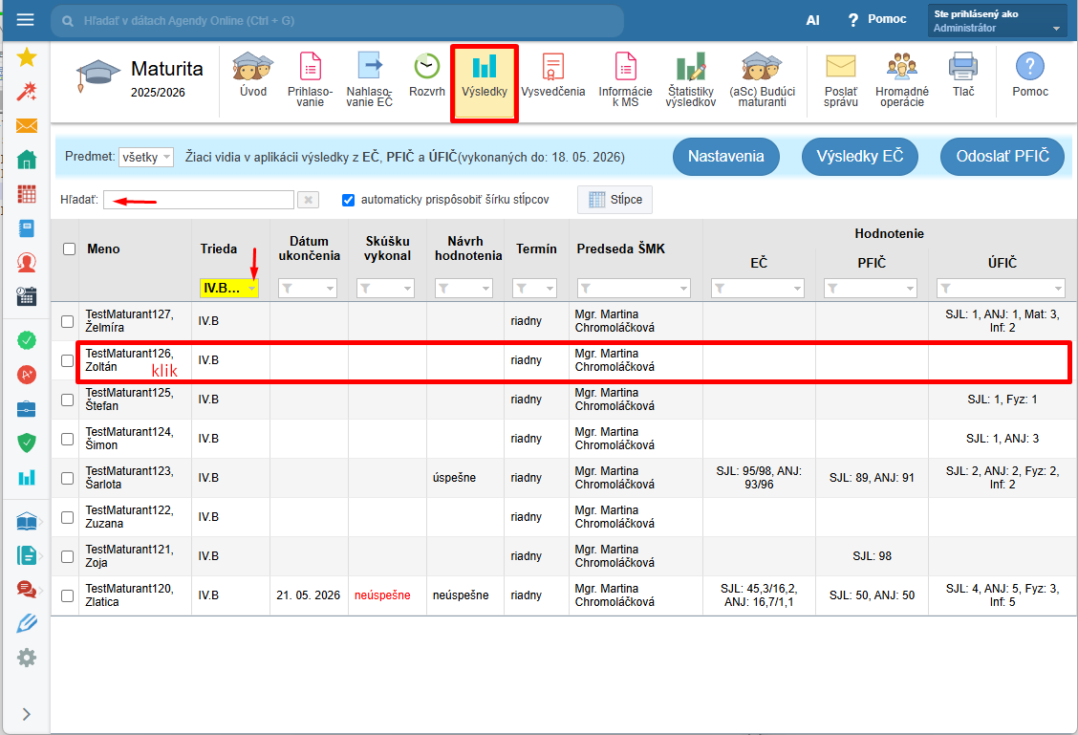This screenshot has width=1078, height=735.
Task: Toggle the select-all header checkbox
Action: pyautogui.click(x=70, y=249)
